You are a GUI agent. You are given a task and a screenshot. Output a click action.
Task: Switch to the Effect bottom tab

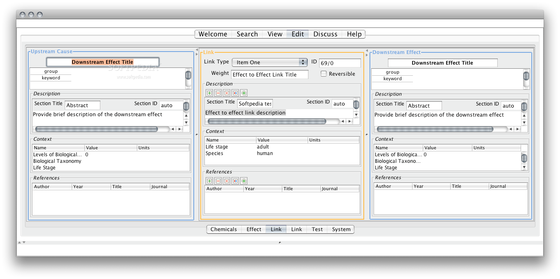pyautogui.click(x=254, y=229)
